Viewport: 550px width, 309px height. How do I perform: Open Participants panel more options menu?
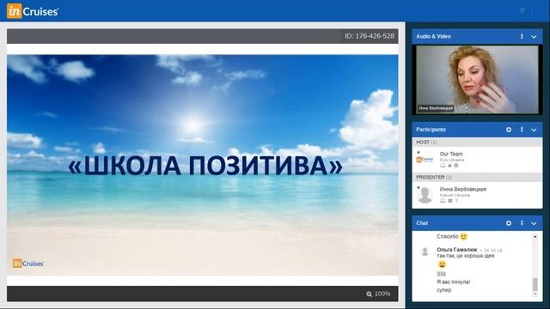pyautogui.click(x=522, y=130)
